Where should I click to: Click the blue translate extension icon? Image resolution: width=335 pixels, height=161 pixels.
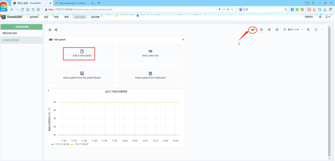292,9
